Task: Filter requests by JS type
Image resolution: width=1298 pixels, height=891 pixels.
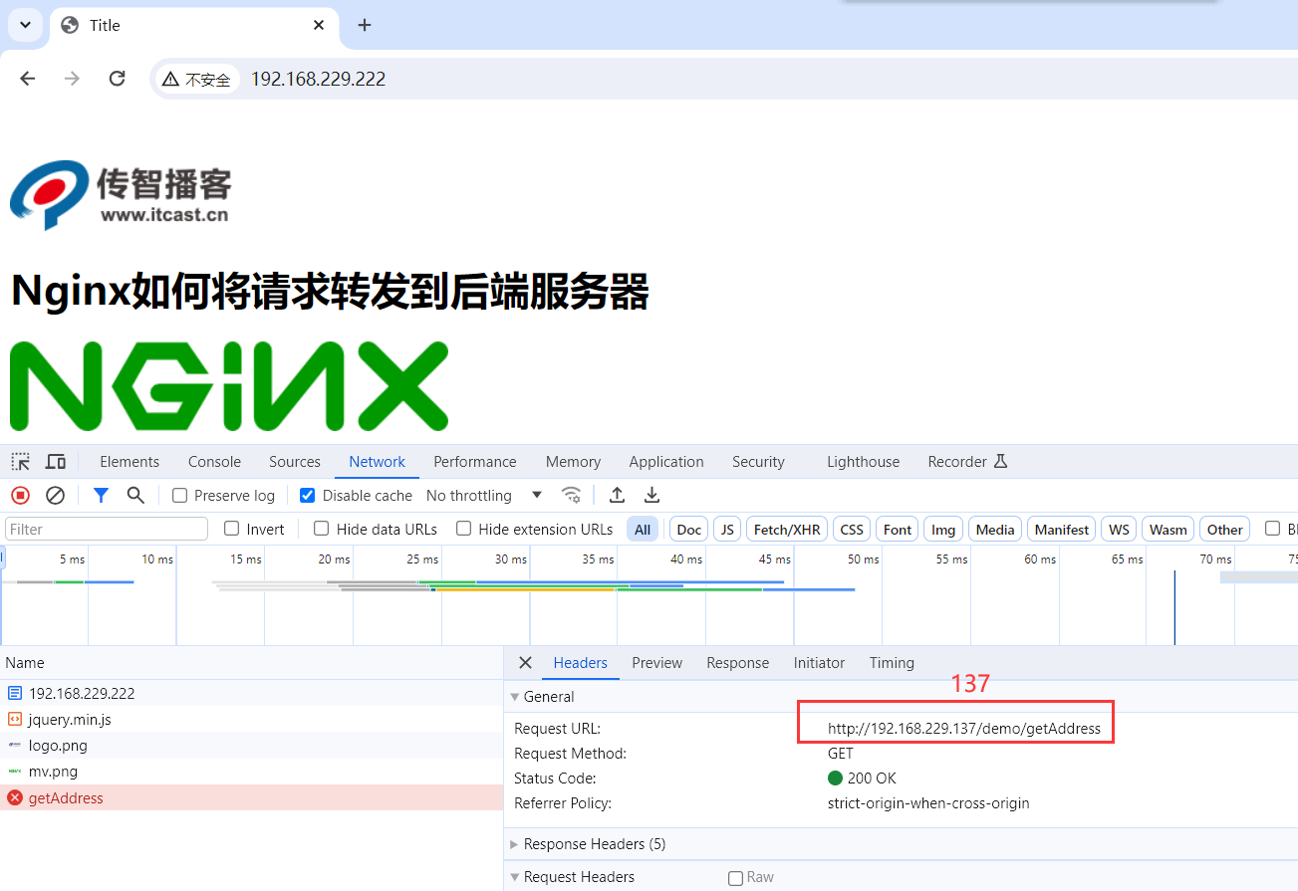Action: point(727,530)
